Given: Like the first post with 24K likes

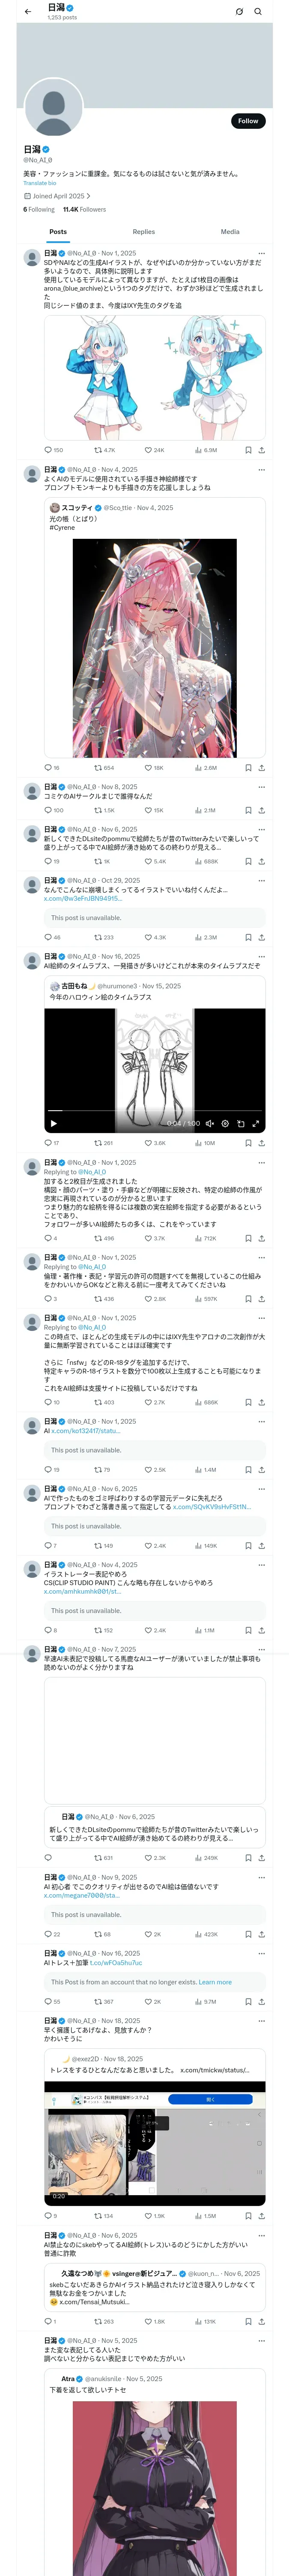Looking at the screenshot, I should coord(155,450).
